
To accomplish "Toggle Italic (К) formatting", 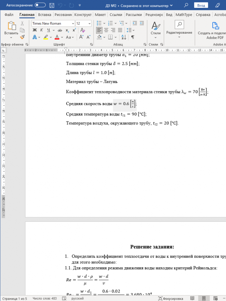I will point(41,30).
